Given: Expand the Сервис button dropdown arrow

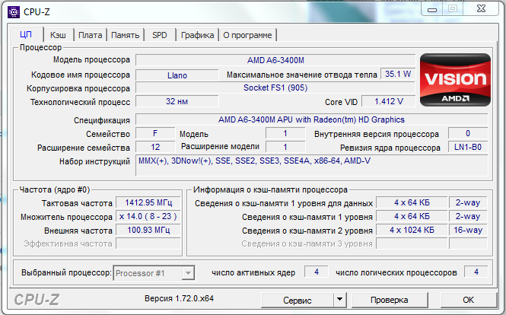Looking at the screenshot, I should click(339, 300).
